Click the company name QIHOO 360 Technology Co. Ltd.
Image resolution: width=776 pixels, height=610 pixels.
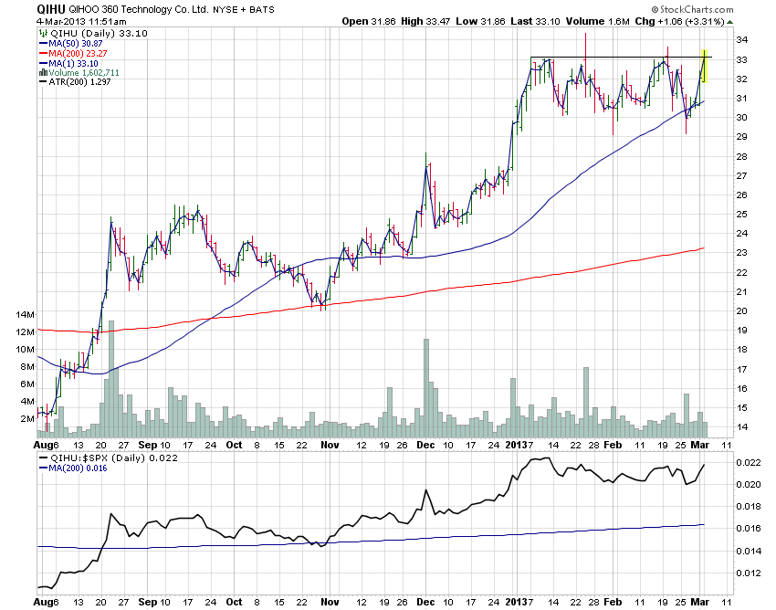pos(139,9)
